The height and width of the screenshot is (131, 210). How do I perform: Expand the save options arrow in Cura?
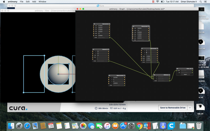[190, 108]
